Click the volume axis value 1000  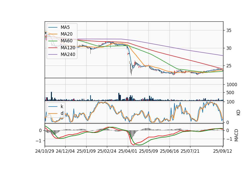[232, 85]
